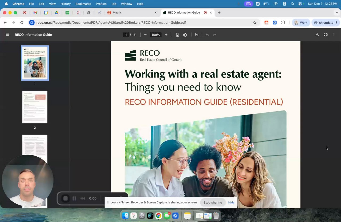Open System Settings from the Dock
Screen dimensions: 341x222
point(142,216)
